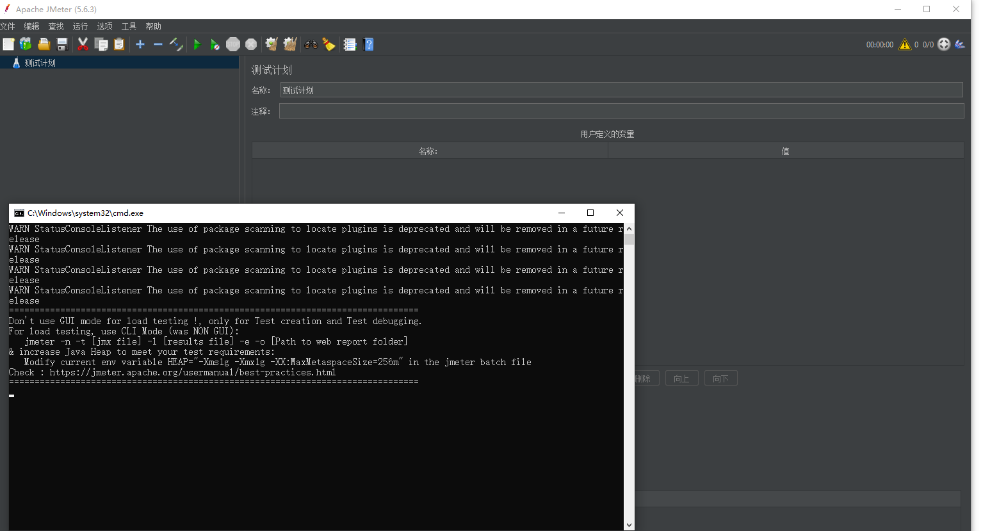Click the JMeter feather icon at toolbar end
The width and height of the screenshot is (983, 531).
tap(960, 44)
